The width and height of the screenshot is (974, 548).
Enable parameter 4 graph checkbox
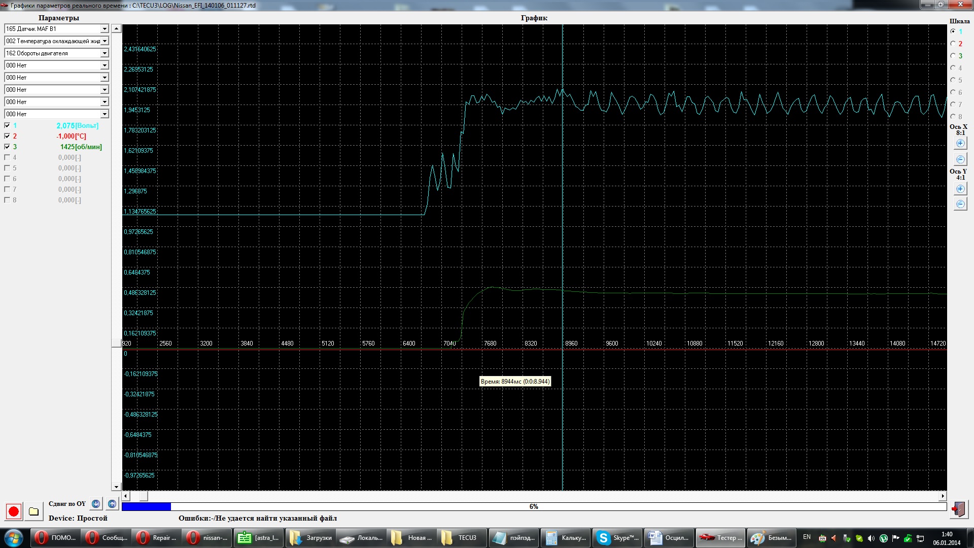pos(7,157)
